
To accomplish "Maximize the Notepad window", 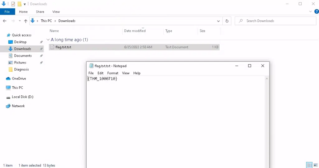I will 250,66.
